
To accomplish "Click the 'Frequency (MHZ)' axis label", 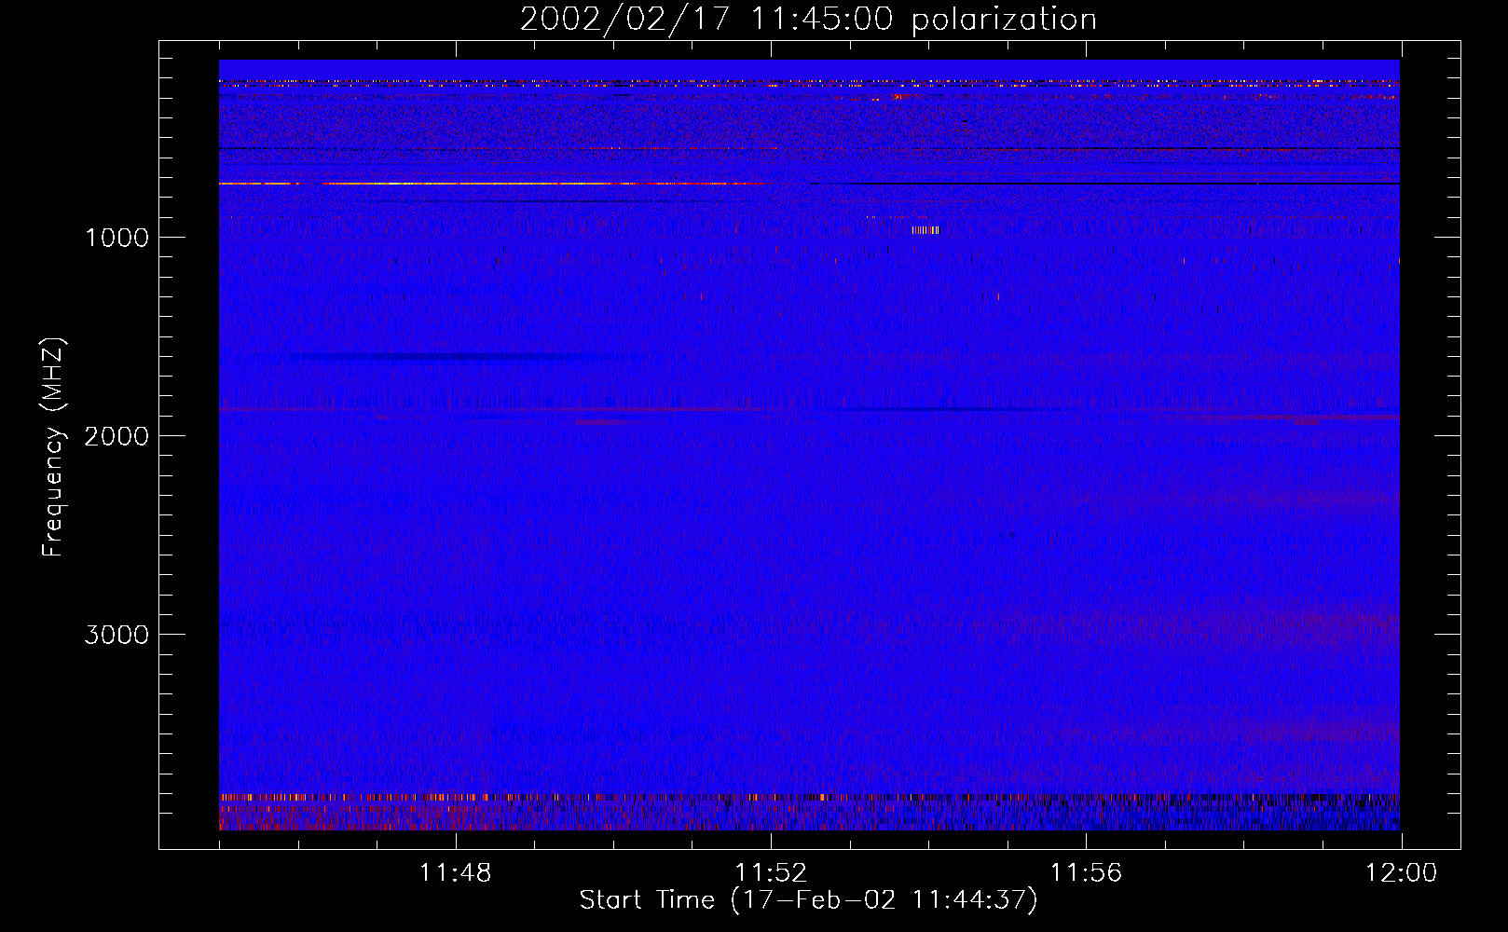I will point(53,446).
